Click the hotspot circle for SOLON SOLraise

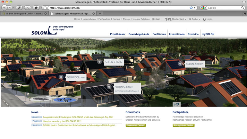(61, 77)
